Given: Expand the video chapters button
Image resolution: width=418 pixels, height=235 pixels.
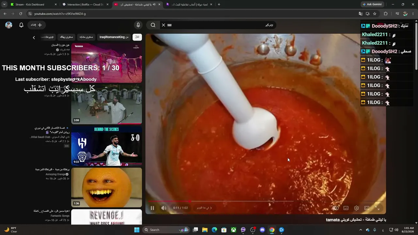Looking at the screenshot, I should [204, 208].
